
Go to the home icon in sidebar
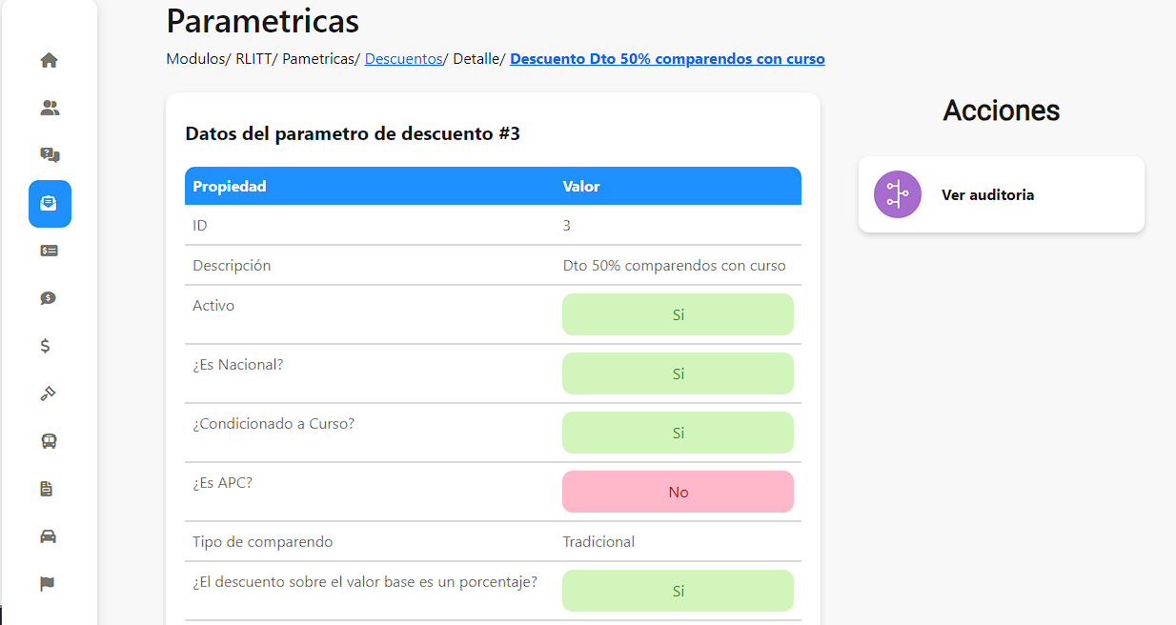50,60
